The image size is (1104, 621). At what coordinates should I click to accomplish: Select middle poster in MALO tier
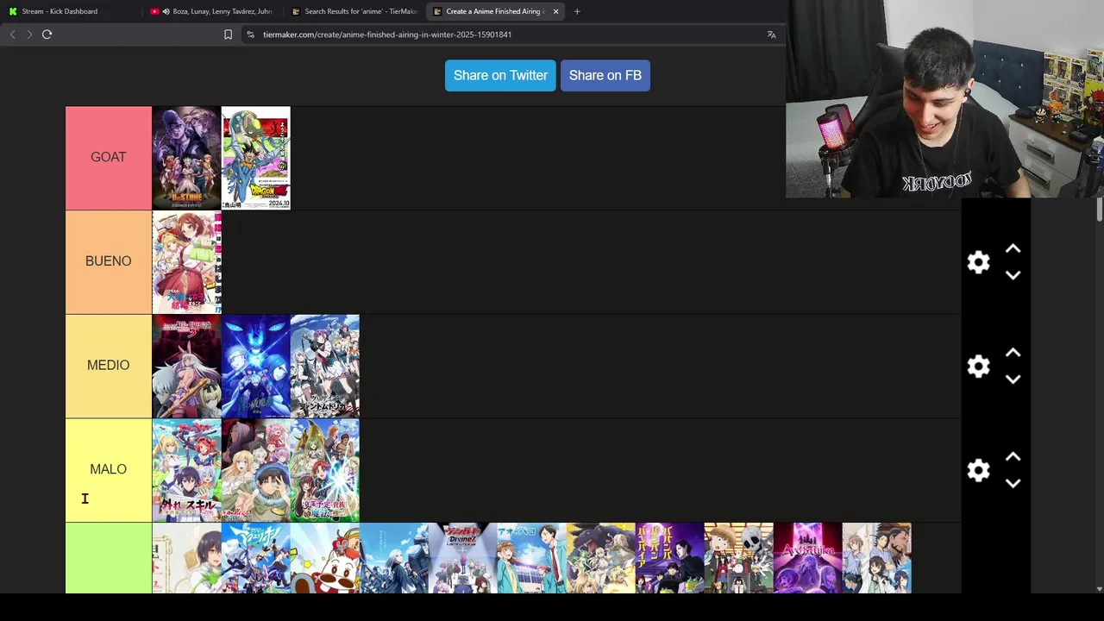(x=255, y=470)
